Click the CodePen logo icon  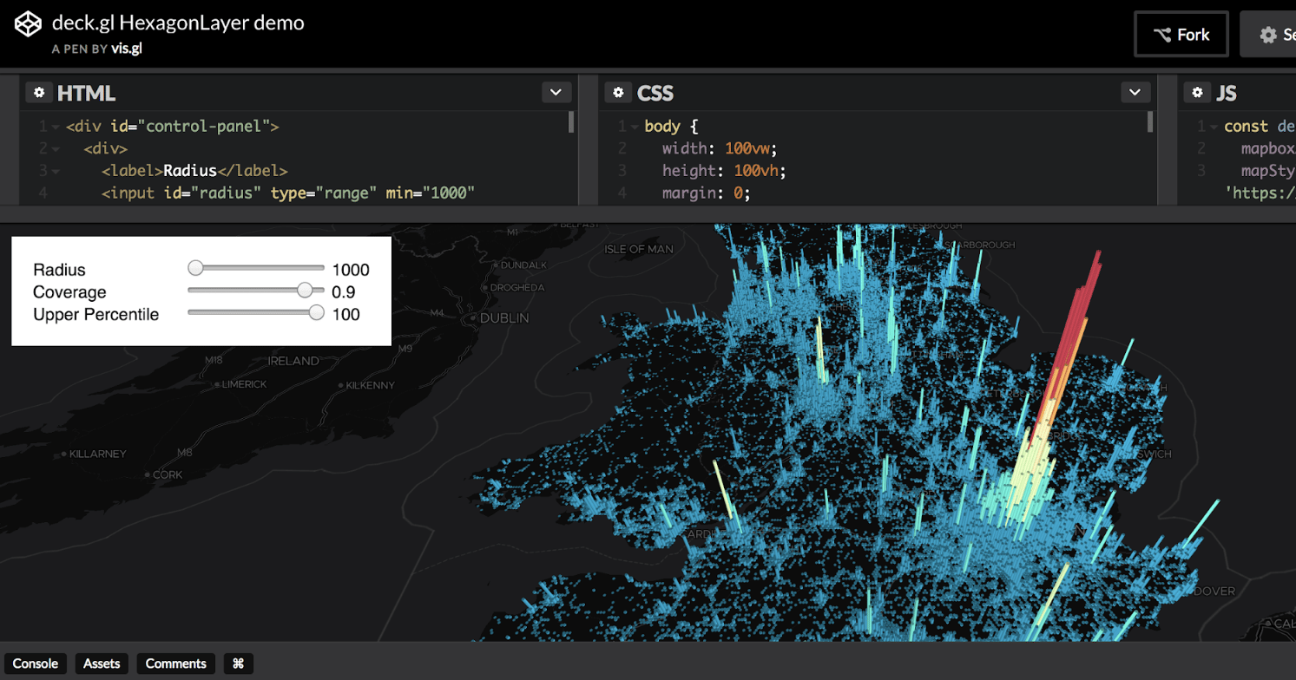pos(26,24)
